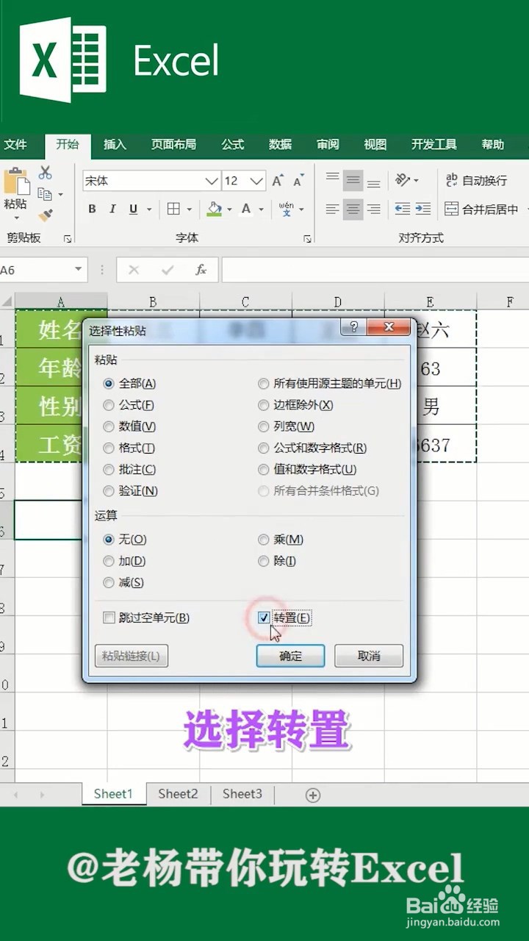Center text horizontally

point(353,210)
